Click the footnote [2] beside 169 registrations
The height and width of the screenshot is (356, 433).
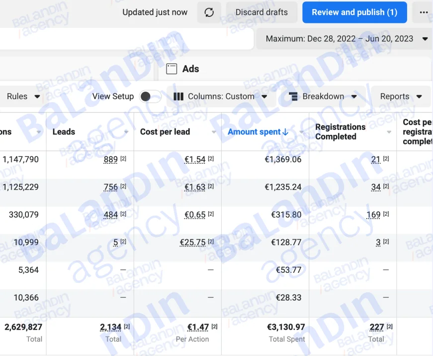pyautogui.click(x=386, y=214)
